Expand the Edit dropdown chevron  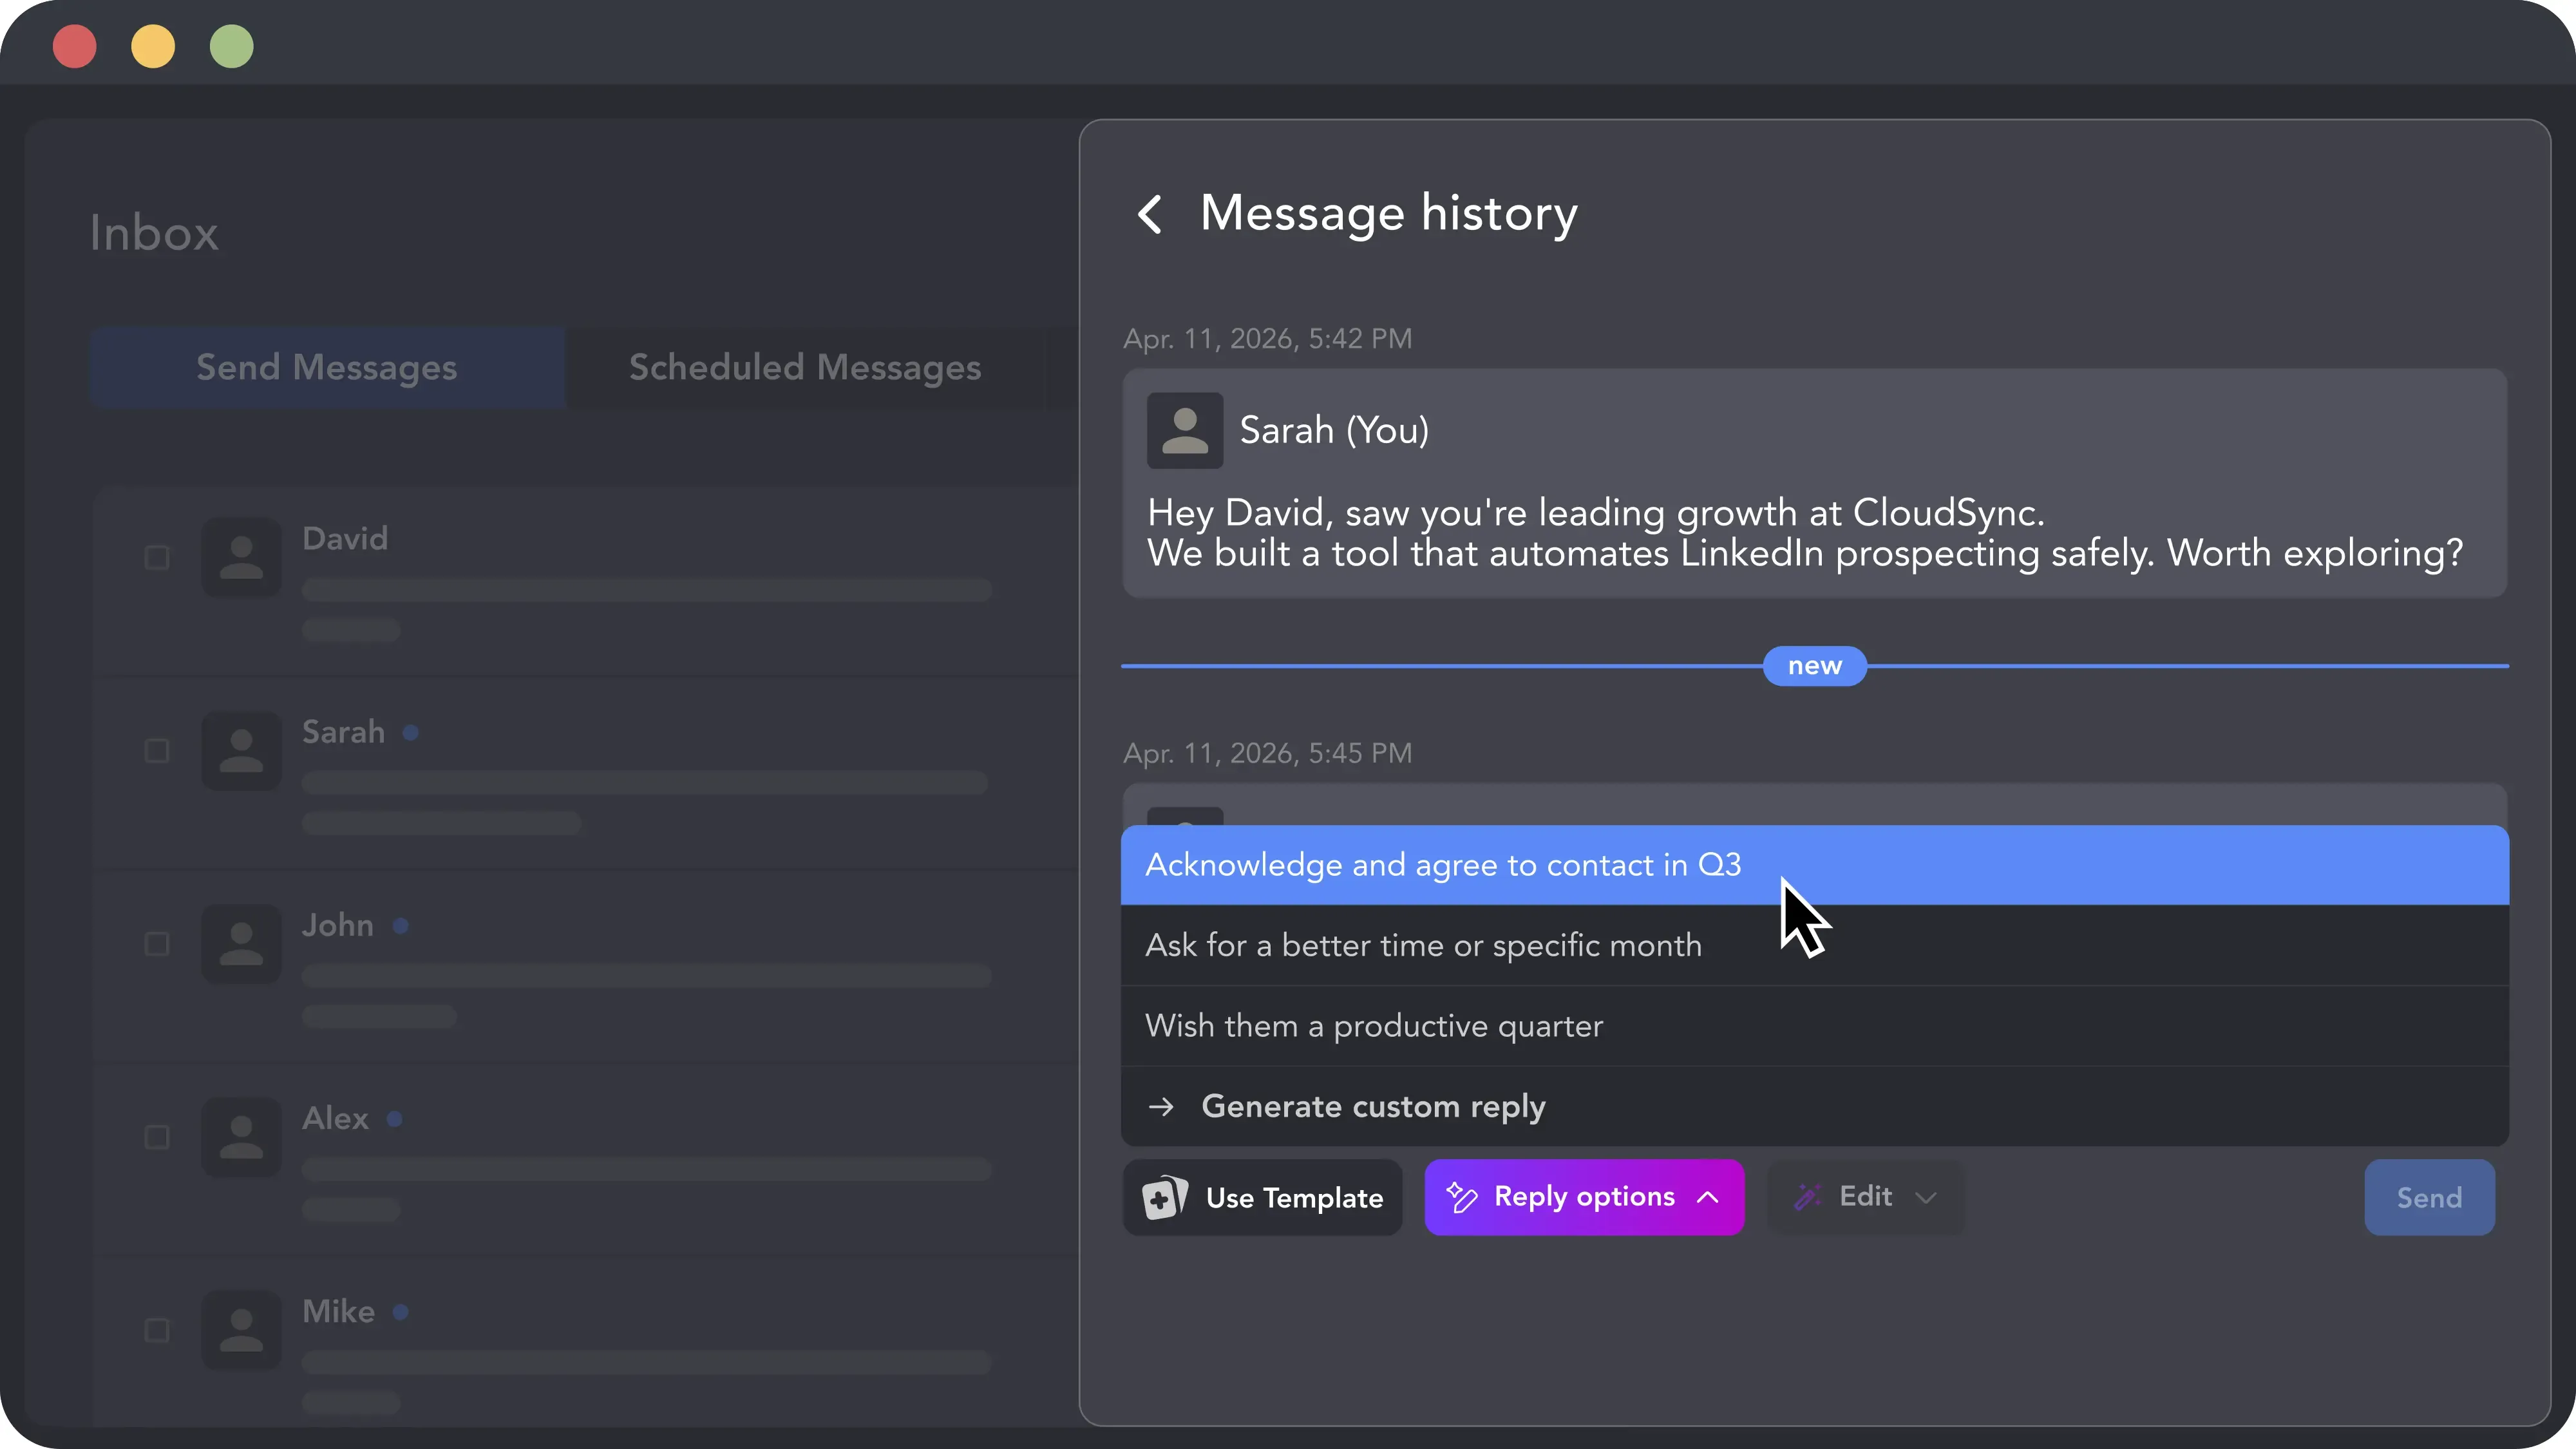click(x=1926, y=1198)
